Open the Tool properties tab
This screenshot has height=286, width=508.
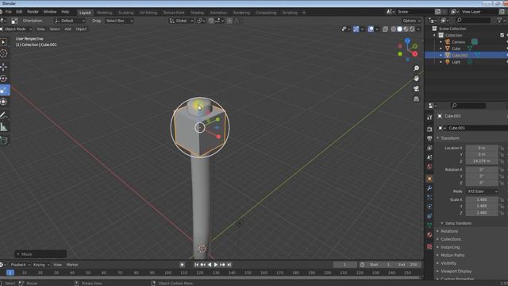tap(429, 118)
